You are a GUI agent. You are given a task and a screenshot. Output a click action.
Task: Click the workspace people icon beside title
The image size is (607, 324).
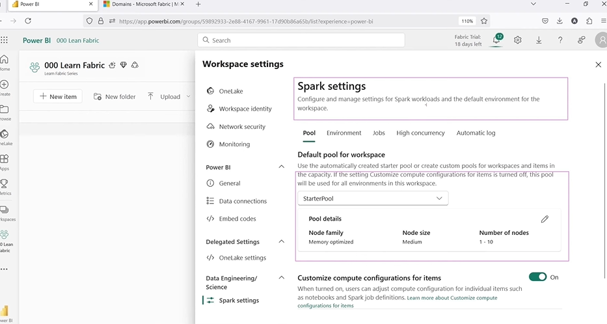[34, 68]
